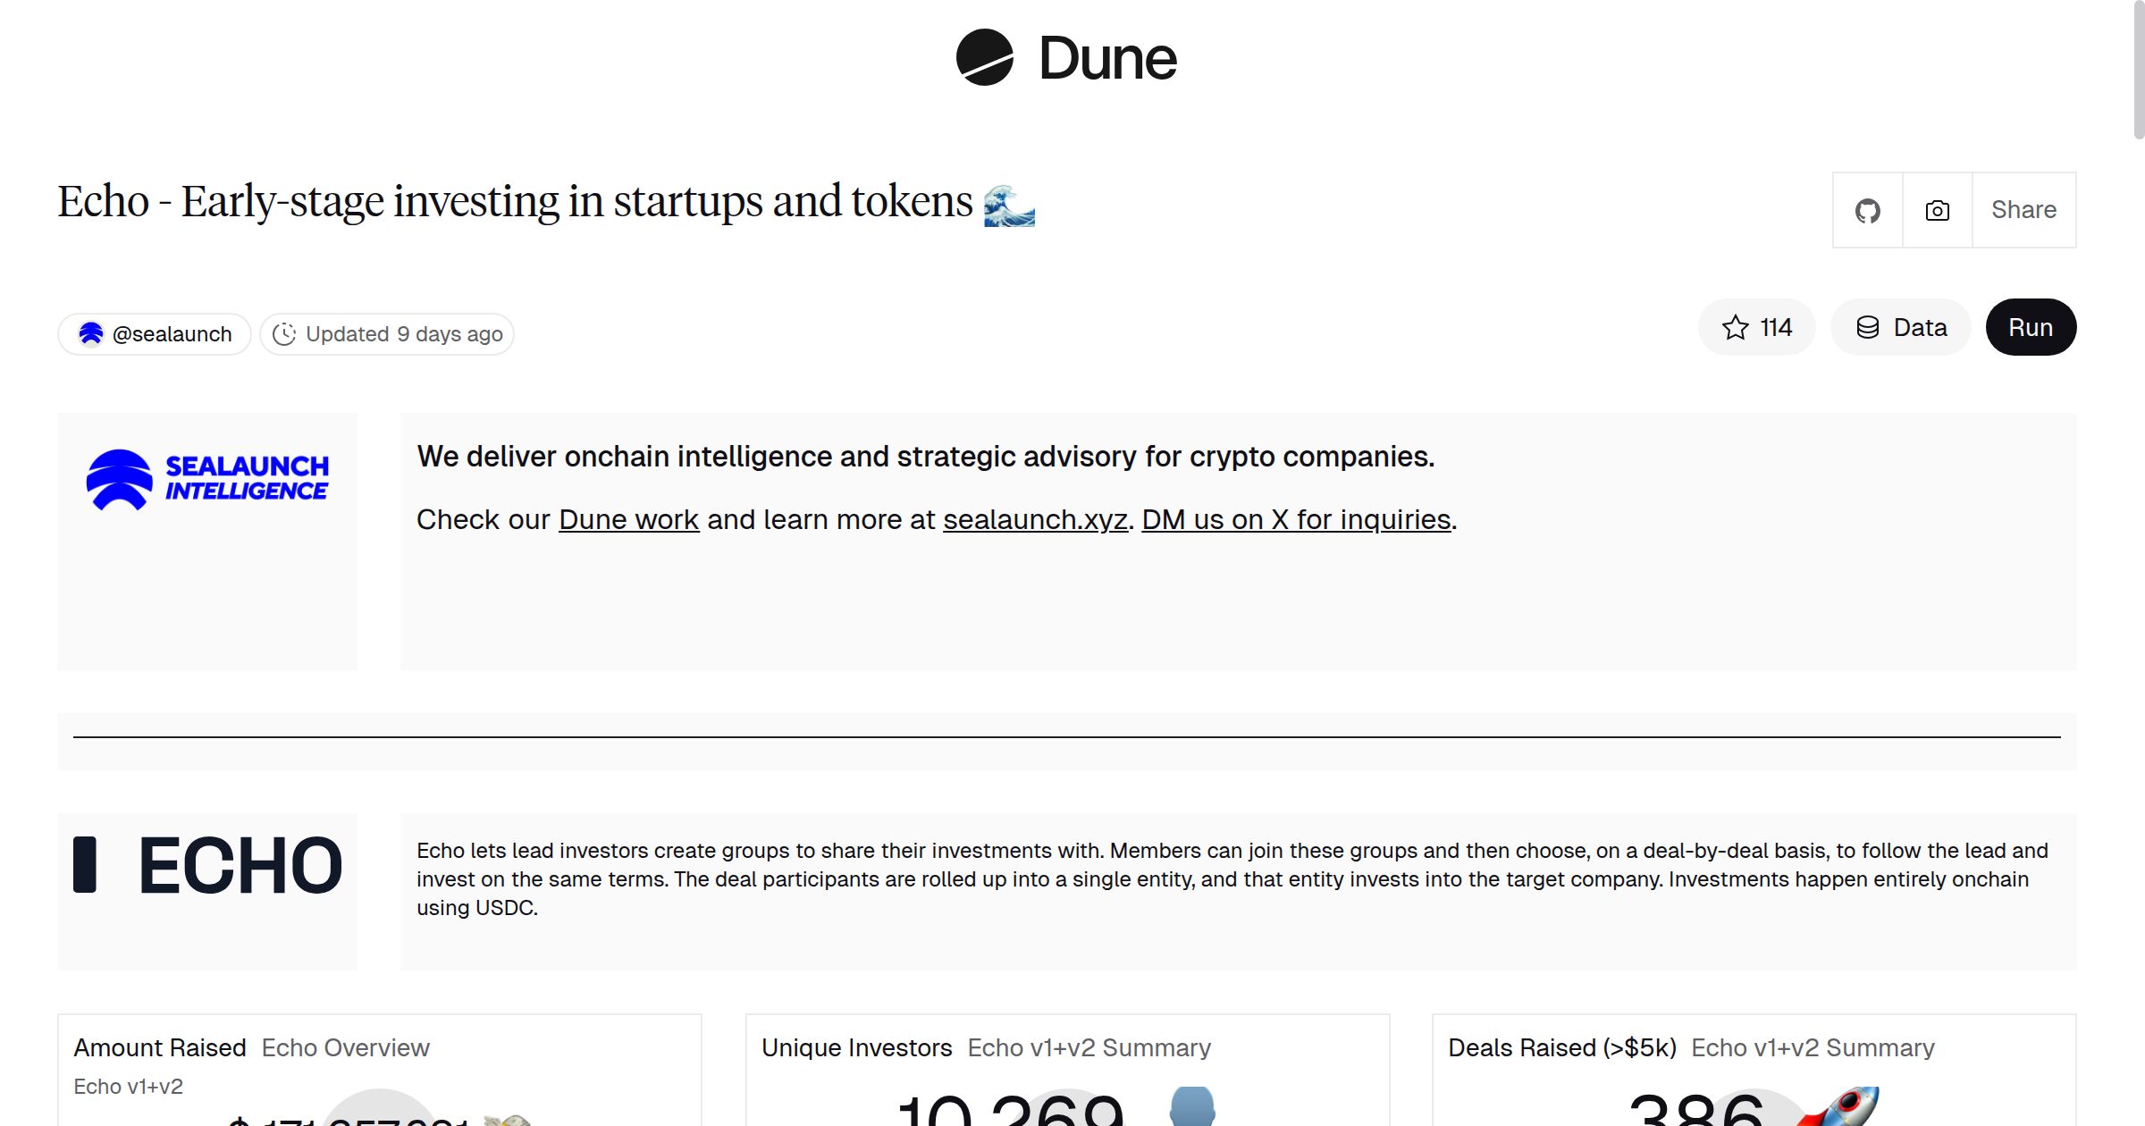Image resolution: width=2145 pixels, height=1126 pixels.
Task: Click the star count showing 114
Action: coord(1774,327)
